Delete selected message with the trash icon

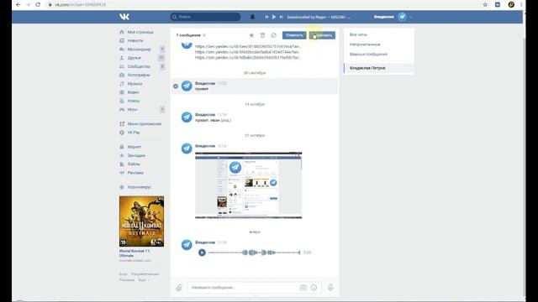(x=262, y=35)
